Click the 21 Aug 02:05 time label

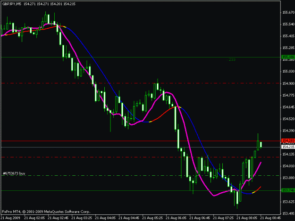click(34, 218)
